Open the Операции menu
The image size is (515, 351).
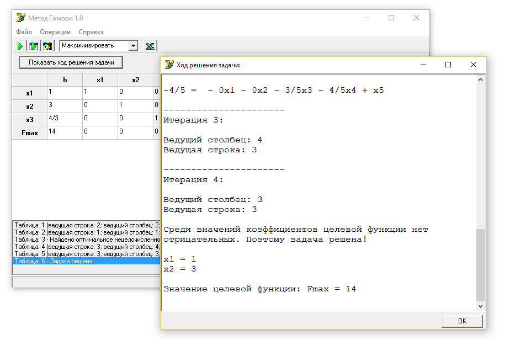(55, 32)
